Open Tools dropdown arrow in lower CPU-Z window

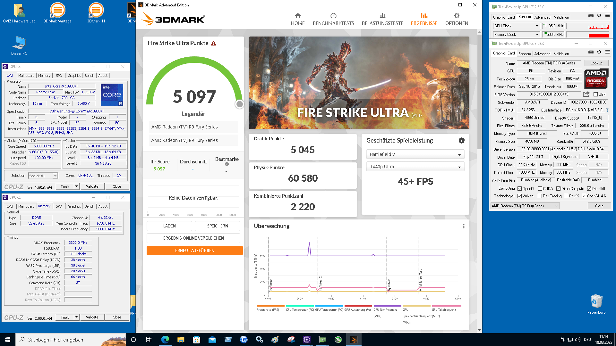click(x=76, y=317)
